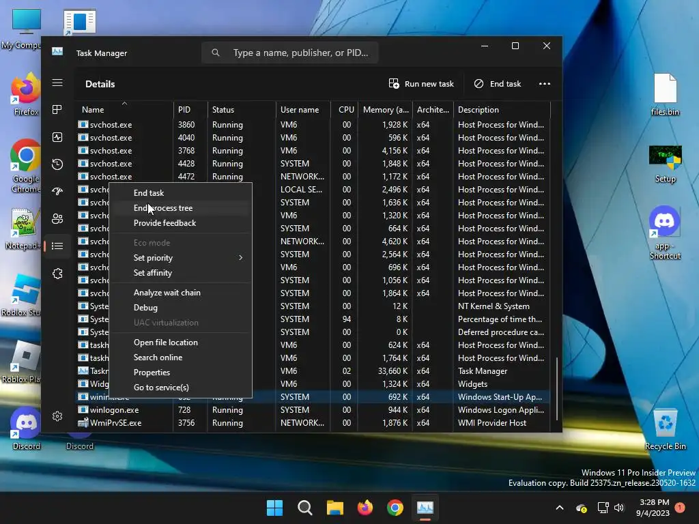Launch Firefox from the taskbar

(365, 508)
